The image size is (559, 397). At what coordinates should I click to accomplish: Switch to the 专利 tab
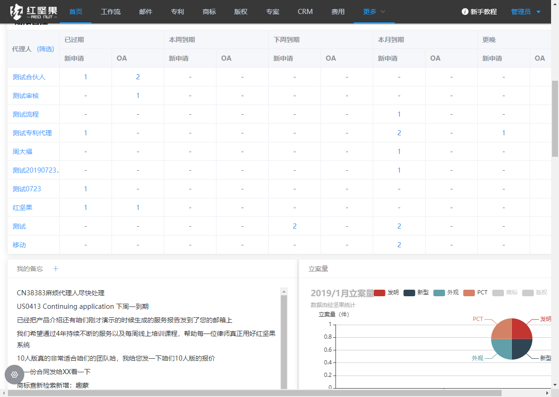point(177,12)
